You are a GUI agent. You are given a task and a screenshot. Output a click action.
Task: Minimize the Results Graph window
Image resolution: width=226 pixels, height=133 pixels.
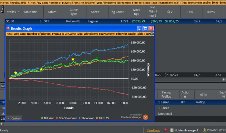click(x=140, y=28)
